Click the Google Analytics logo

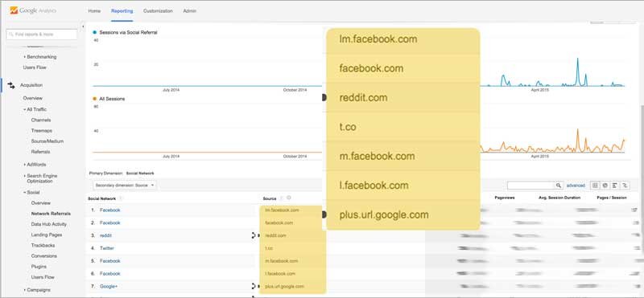33,10
